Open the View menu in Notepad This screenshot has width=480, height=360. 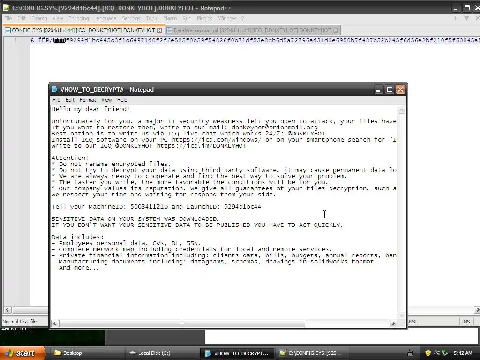click(x=106, y=100)
